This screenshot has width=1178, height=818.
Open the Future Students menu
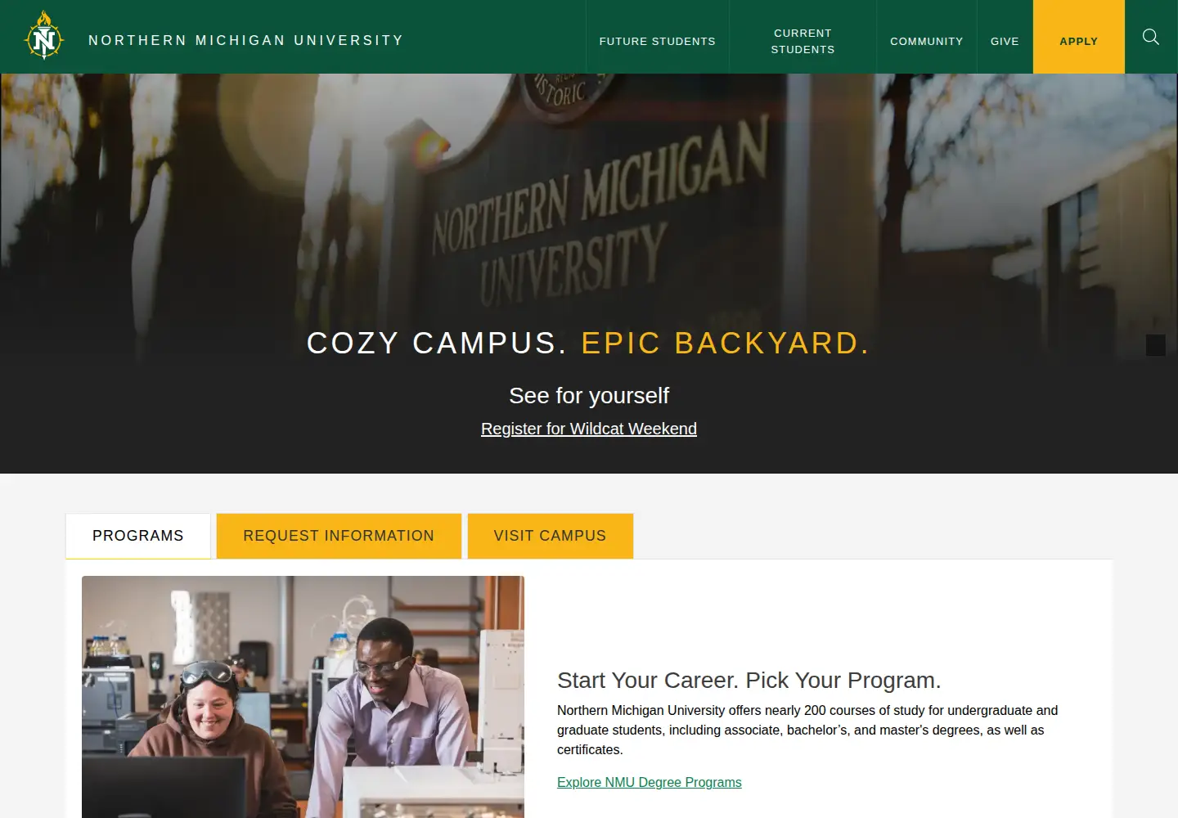click(658, 41)
